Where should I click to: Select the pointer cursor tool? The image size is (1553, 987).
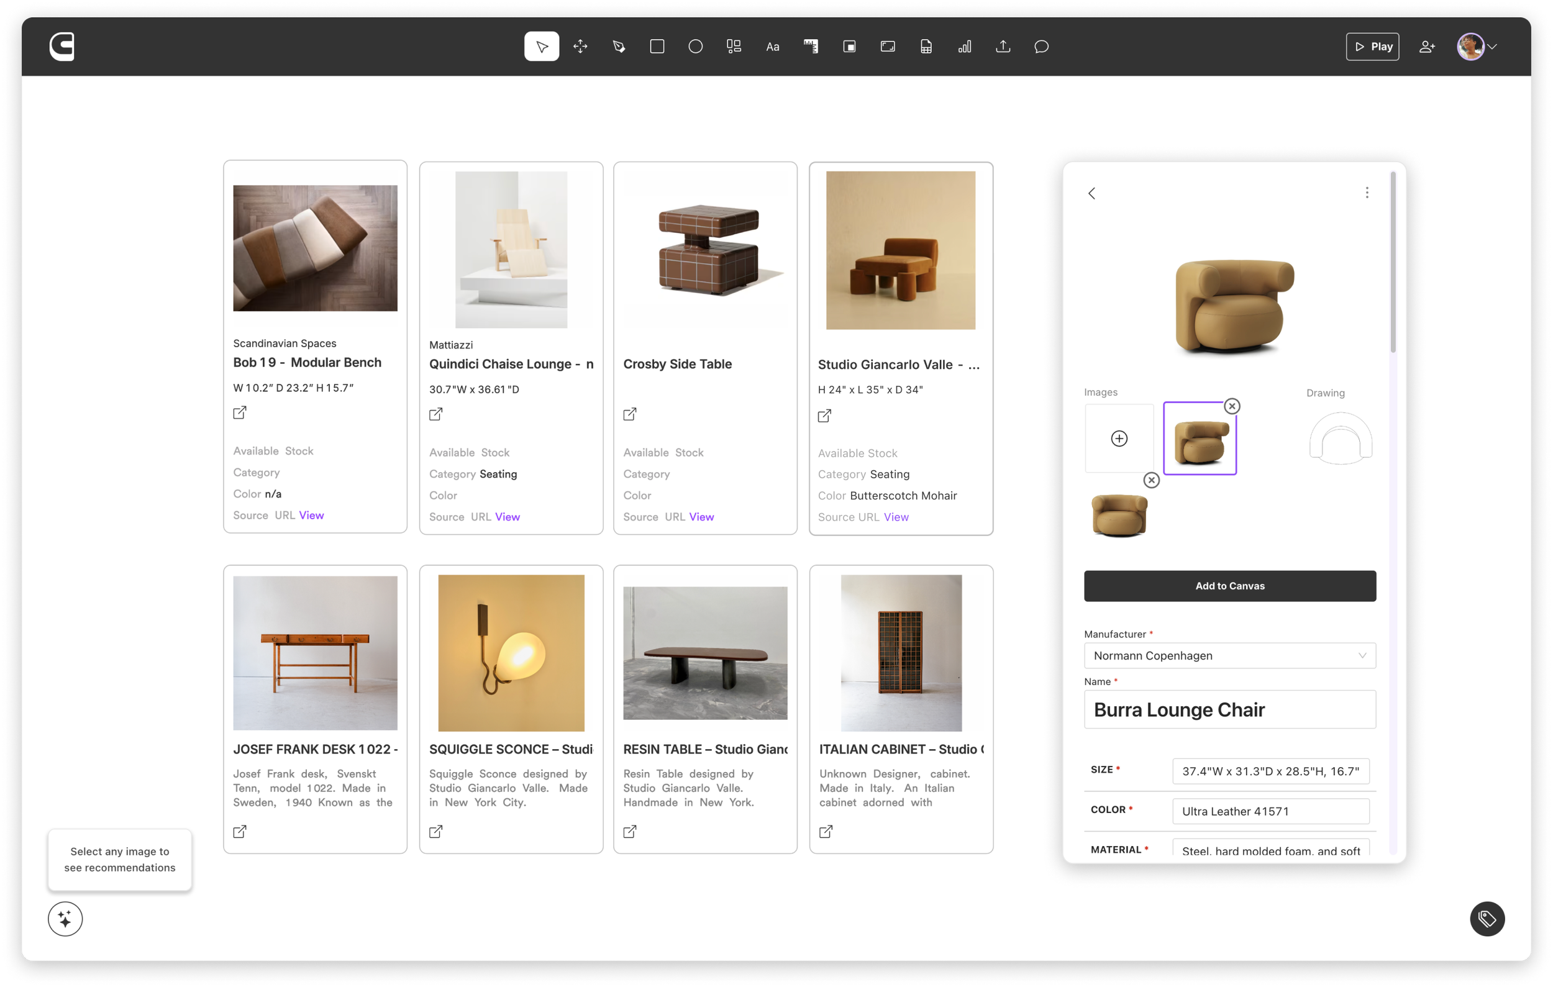[541, 47]
